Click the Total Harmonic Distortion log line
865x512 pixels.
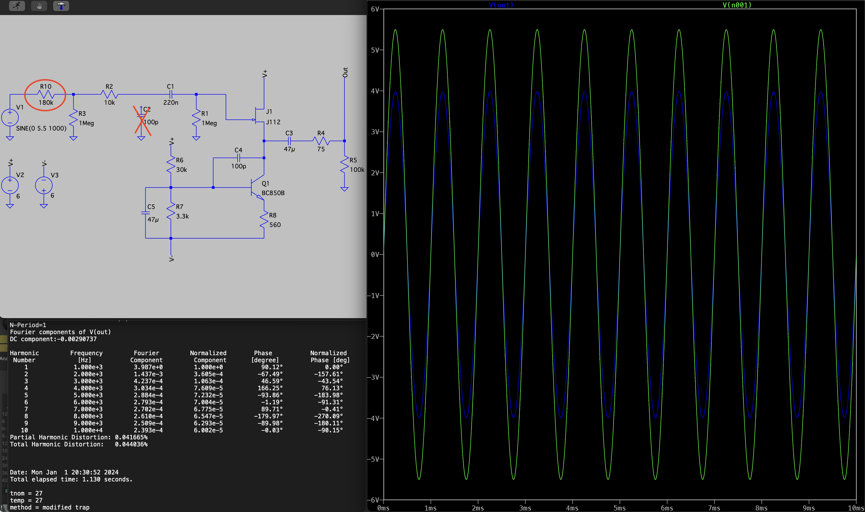click(x=79, y=444)
